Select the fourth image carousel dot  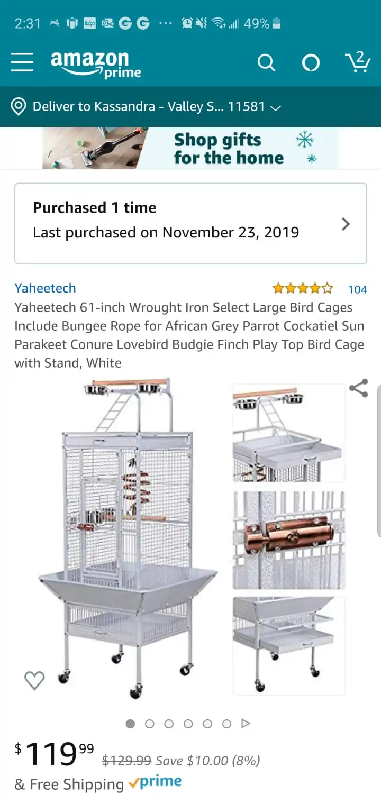(188, 724)
